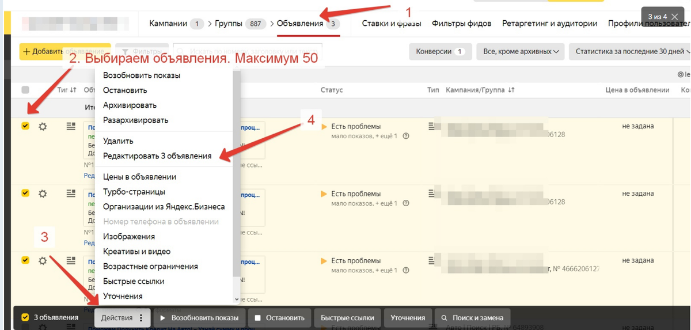
Task: Uncheck the first ad row checkbox
Action: pyautogui.click(x=25, y=126)
